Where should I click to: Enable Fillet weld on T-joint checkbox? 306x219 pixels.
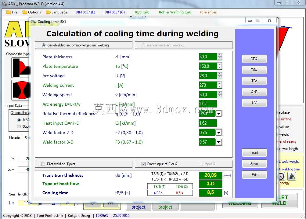(x=43, y=164)
